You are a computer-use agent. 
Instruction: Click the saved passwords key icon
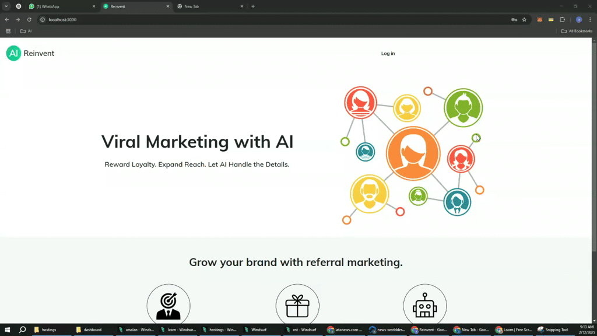[514, 19]
